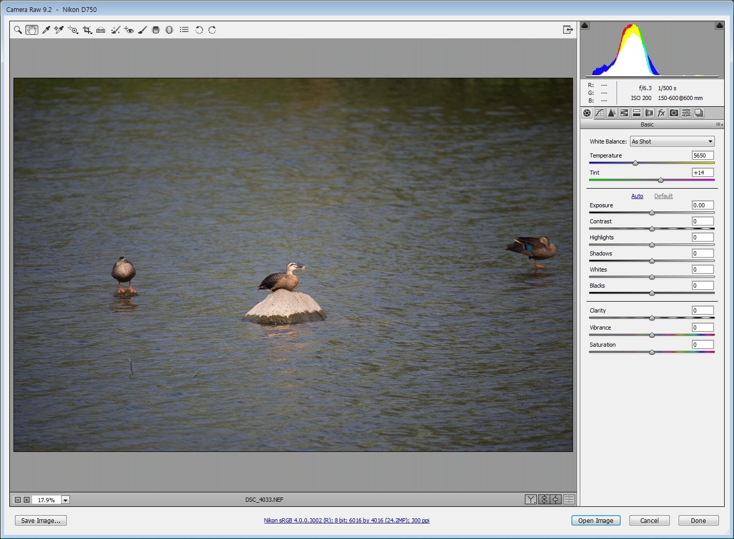Toggle highlight clipping warning in histogram
The width and height of the screenshot is (734, 539).
coord(719,25)
